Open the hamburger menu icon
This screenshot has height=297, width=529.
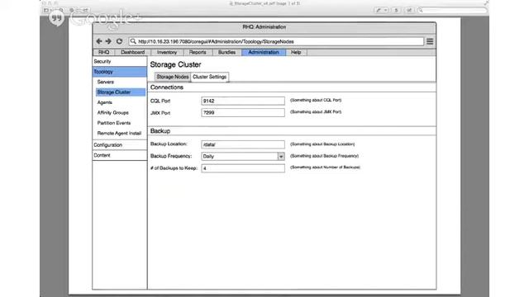(x=430, y=41)
